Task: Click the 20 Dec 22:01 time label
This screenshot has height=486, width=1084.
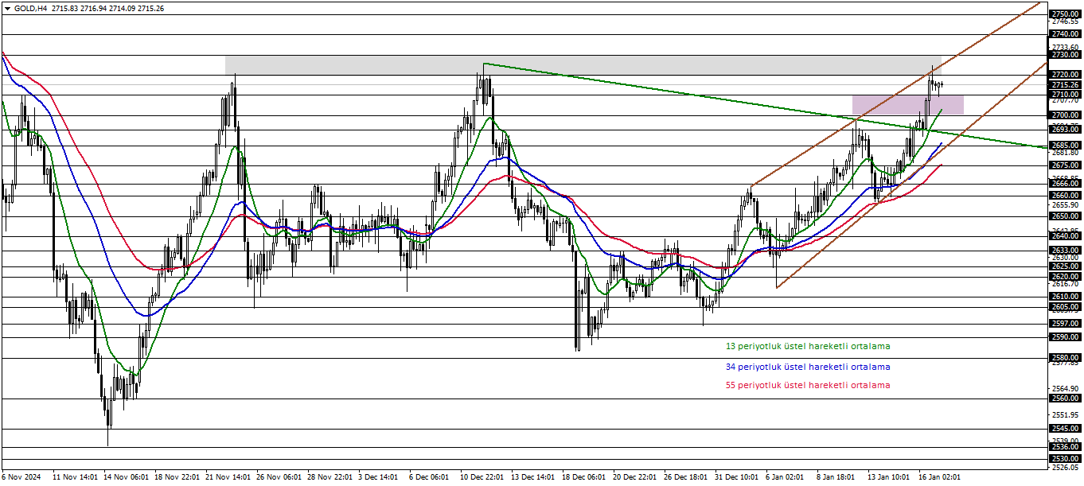Action: [x=636, y=478]
